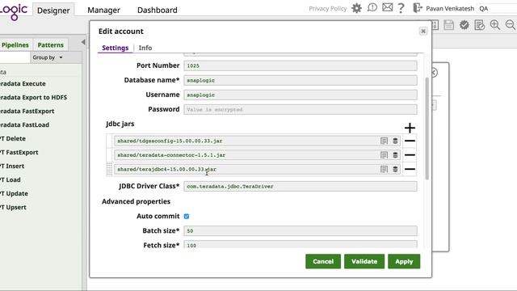Screen dimensions: 517x291
Task: Select the TPT FastExport snap
Action: [x=19, y=153]
